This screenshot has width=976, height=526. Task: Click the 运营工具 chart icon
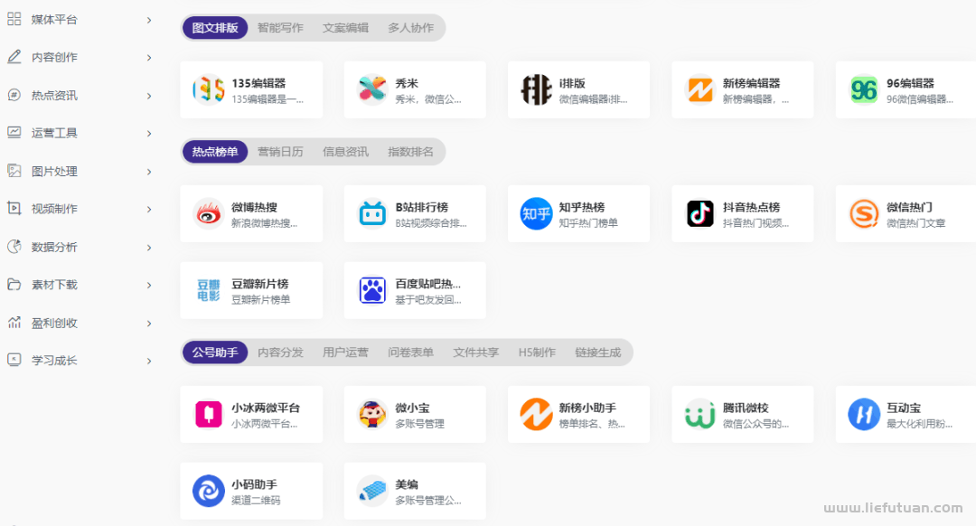point(14,132)
